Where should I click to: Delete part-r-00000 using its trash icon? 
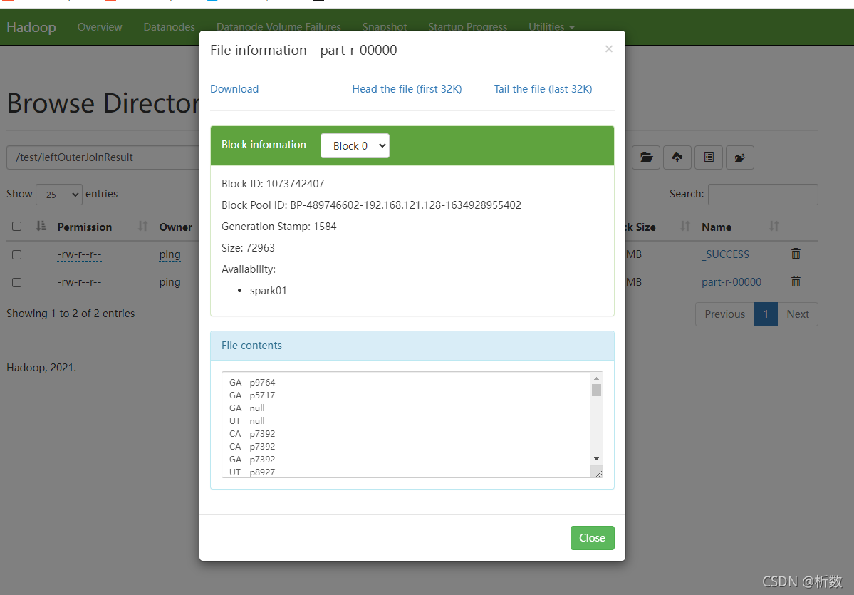point(796,281)
